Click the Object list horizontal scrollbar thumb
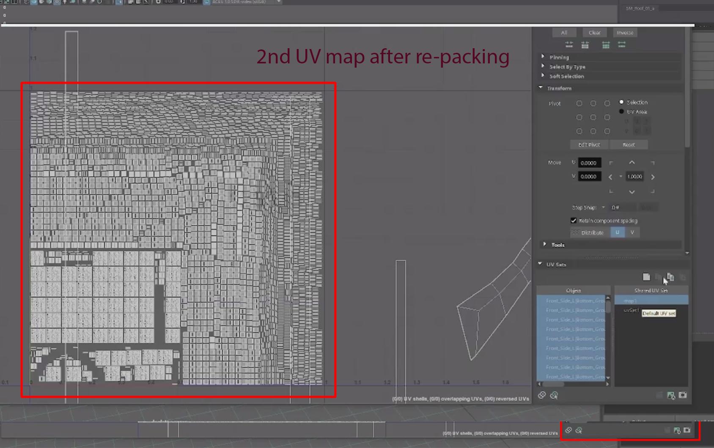Viewport: 714px width, 448px height. click(x=554, y=384)
